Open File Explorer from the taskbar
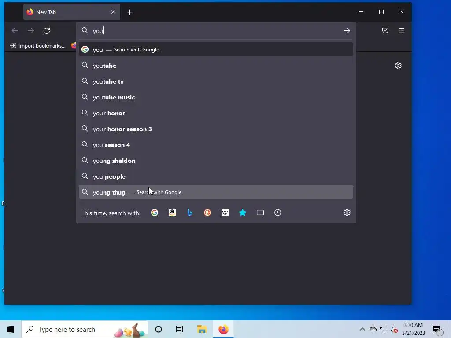The height and width of the screenshot is (338, 451). pyautogui.click(x=202, y=329)
